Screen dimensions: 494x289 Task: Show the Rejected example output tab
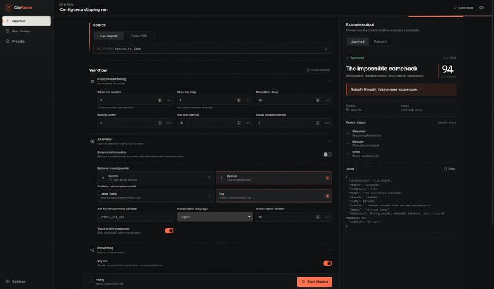pyautogui.click(x=380, y=42)
